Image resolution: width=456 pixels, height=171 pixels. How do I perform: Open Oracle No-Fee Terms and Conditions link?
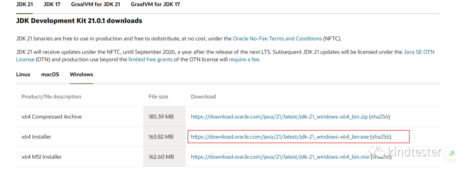277,38
